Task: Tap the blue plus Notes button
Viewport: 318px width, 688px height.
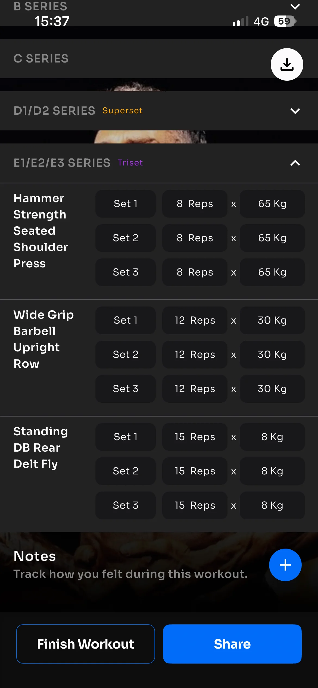Action: (285, 565)
